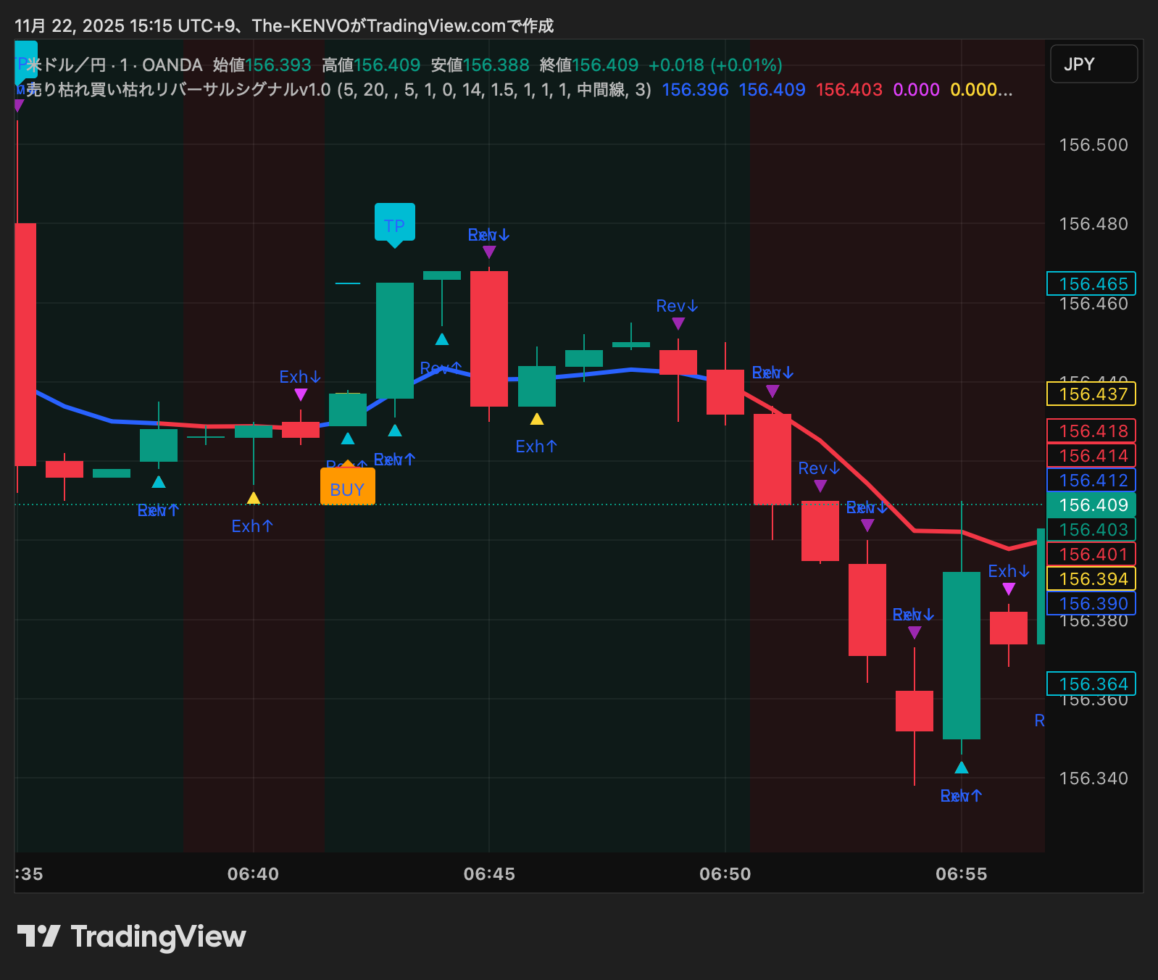Click the 06:55 time axis label

click(961, 874)
